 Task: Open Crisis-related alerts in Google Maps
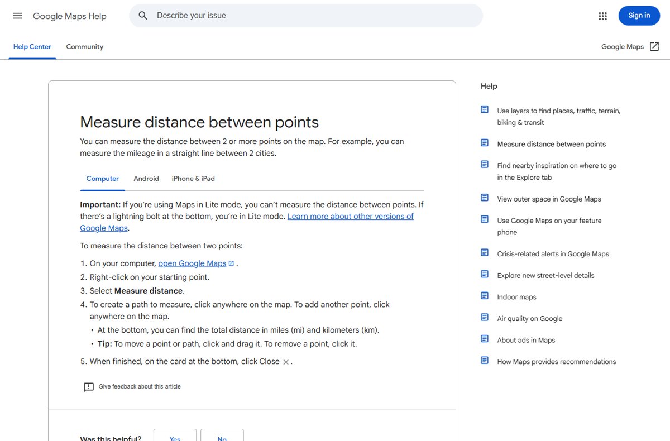[x=553, y=254]
